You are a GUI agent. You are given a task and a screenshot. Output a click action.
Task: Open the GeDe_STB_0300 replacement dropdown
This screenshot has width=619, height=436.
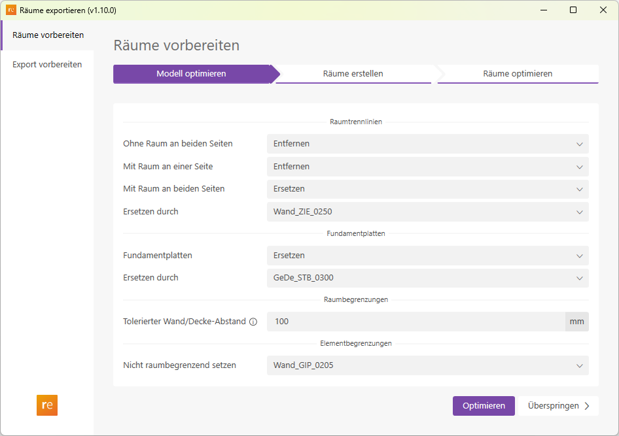tap(427, 278)
